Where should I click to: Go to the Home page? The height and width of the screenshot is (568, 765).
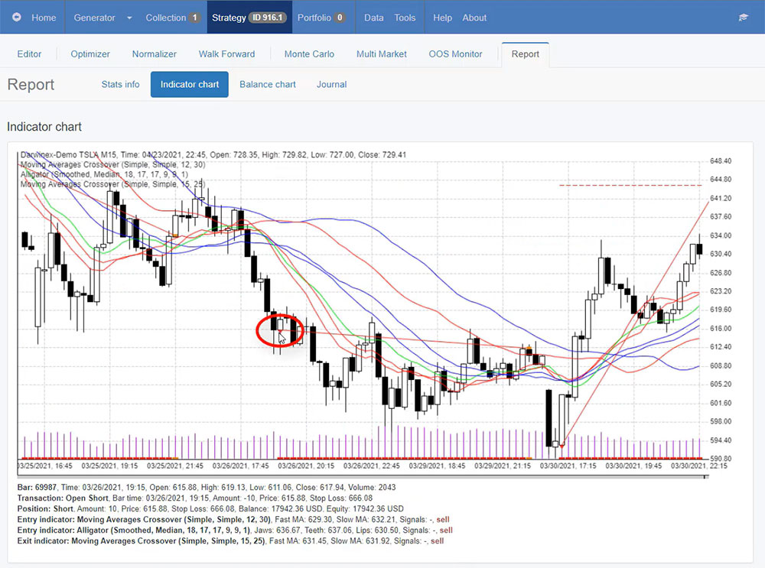pyautogui.click(x=44, y=18)
